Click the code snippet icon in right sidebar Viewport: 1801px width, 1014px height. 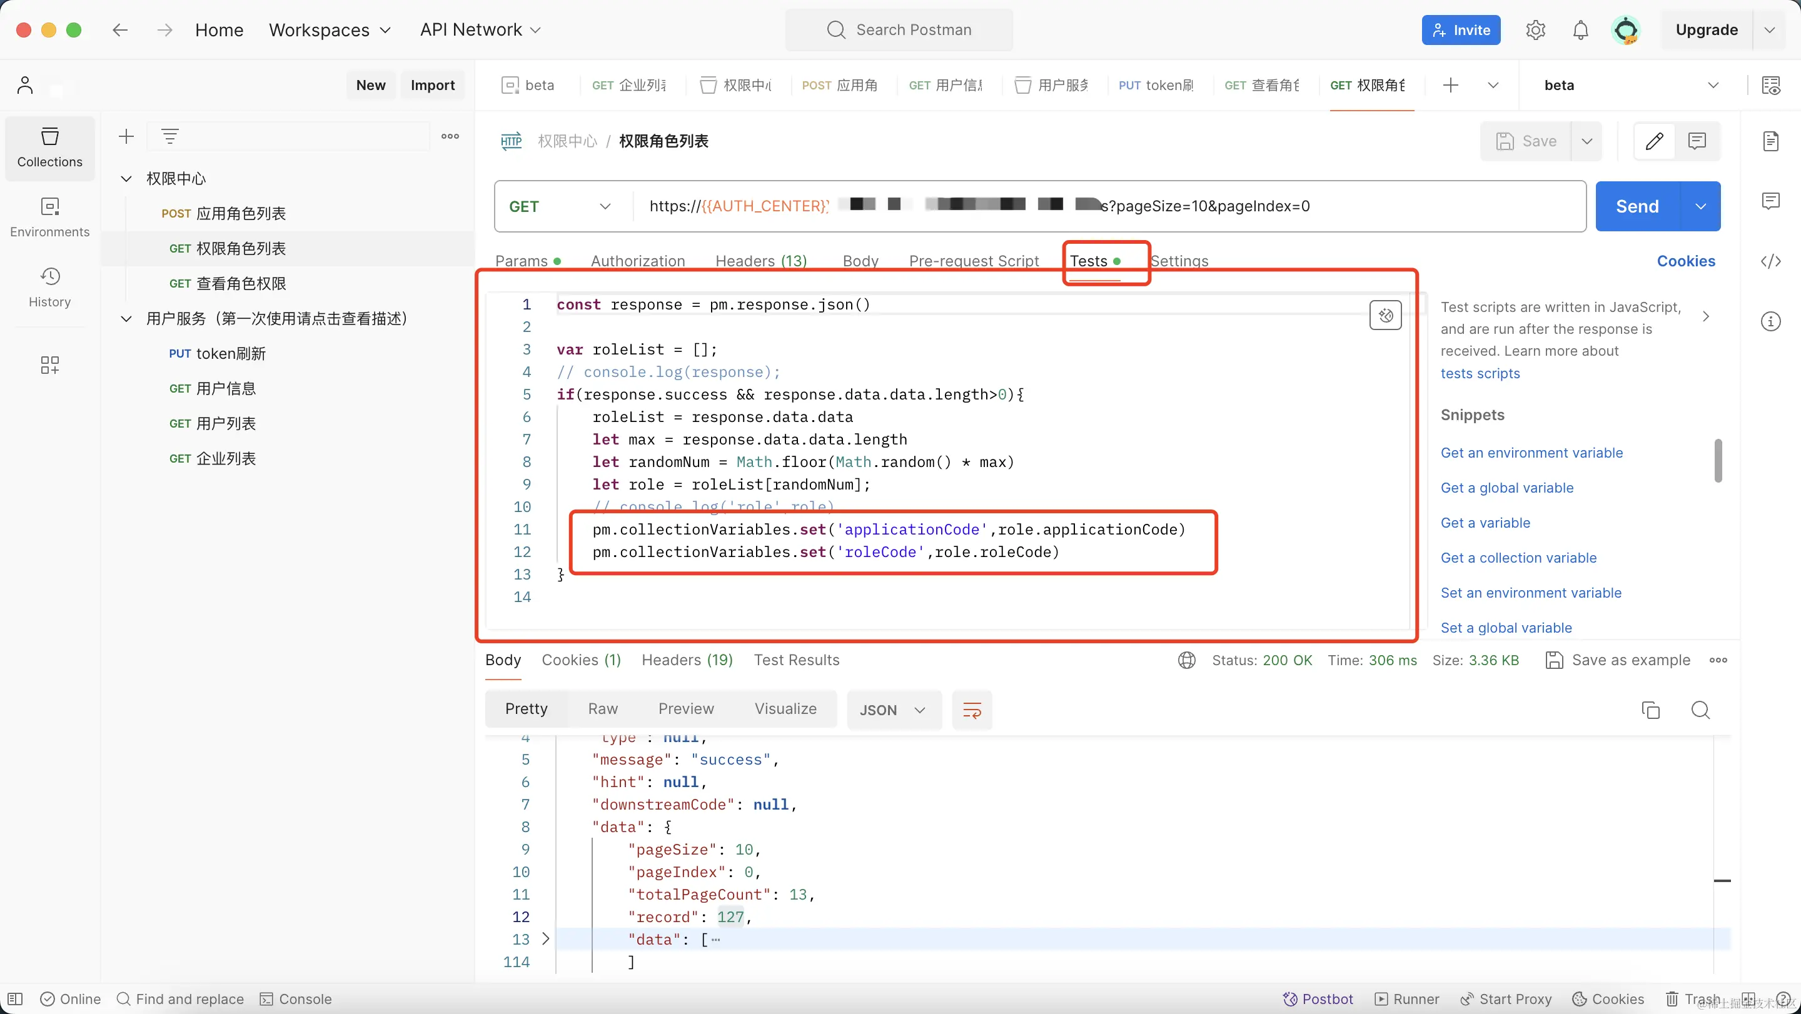(x=1770, y=261)
